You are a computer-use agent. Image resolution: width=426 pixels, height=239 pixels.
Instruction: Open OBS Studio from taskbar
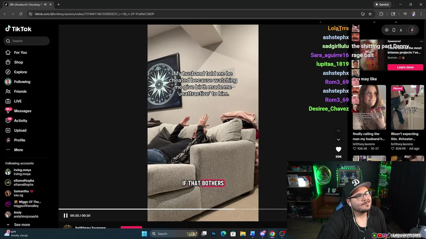282,234
